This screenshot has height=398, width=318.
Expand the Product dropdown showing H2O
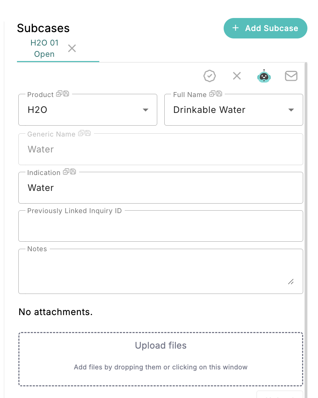click(145, 110)
